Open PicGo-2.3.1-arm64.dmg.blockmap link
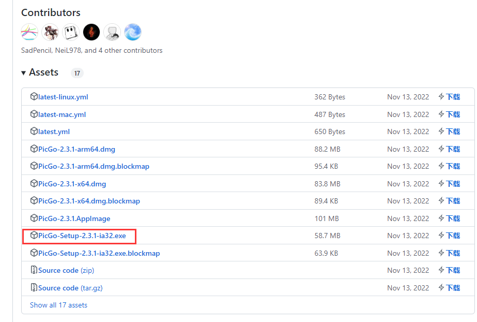Viewport: 477px width, 322px height. pyautogui.click(x=94, y=166)
